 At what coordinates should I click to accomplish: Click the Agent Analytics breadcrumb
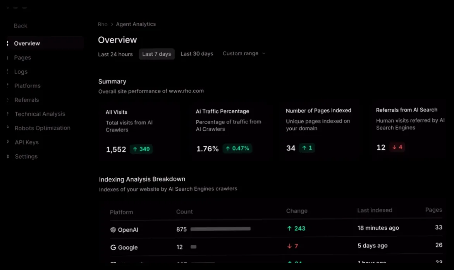pyautogui.click(x=136, y=24)
